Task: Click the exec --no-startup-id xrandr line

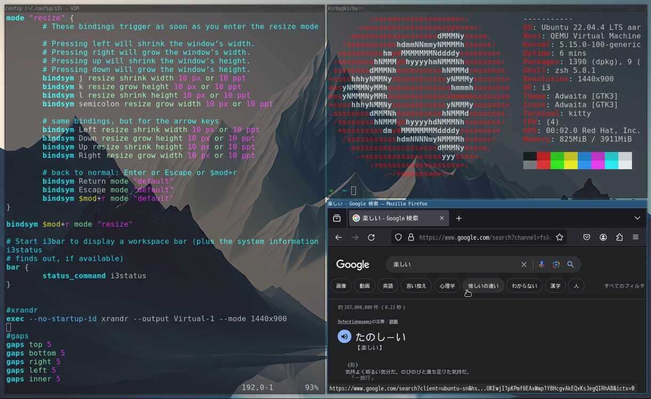Action: 146,318
